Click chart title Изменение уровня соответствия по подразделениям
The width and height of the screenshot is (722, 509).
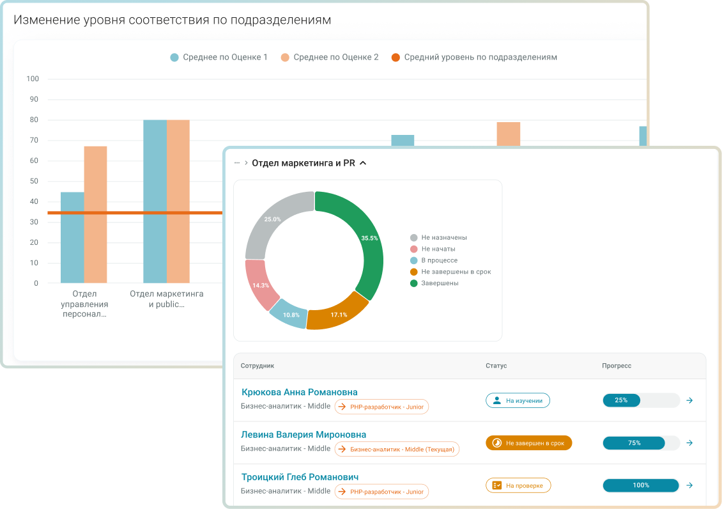173,20
